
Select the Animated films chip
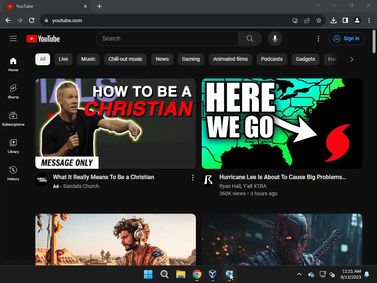point(230,59)
